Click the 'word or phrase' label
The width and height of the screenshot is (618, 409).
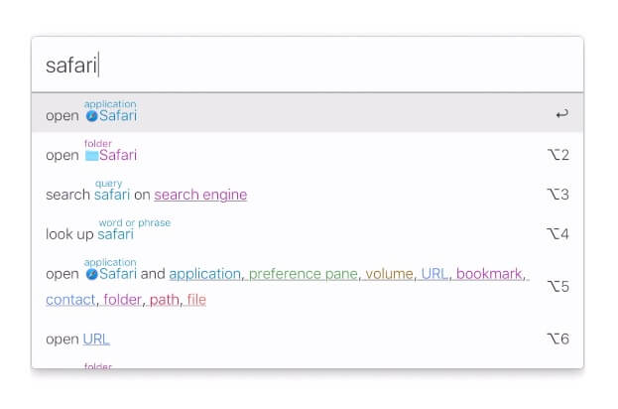tap(135, 222)
